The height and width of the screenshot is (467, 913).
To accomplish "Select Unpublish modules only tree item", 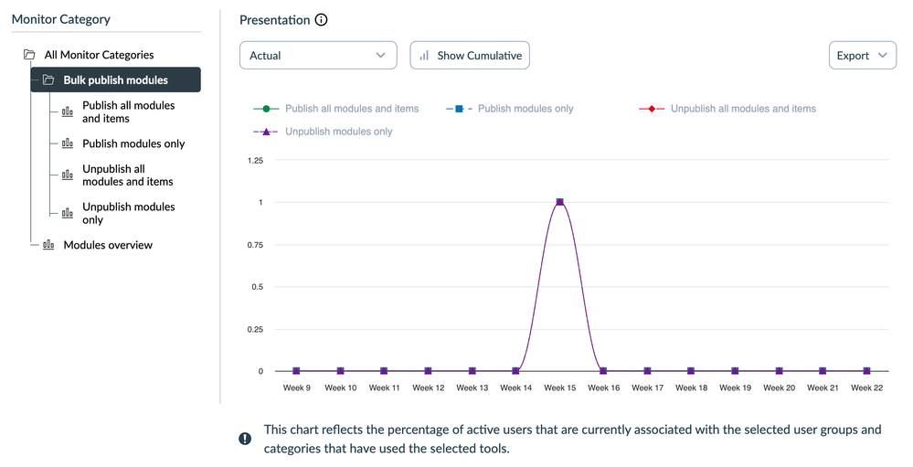I will 128,213.
